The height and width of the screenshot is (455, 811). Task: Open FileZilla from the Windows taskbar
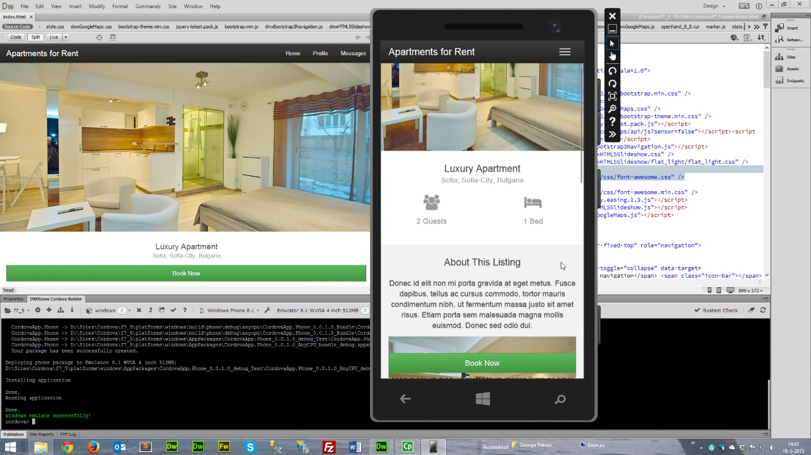click(x=329, y=447)
